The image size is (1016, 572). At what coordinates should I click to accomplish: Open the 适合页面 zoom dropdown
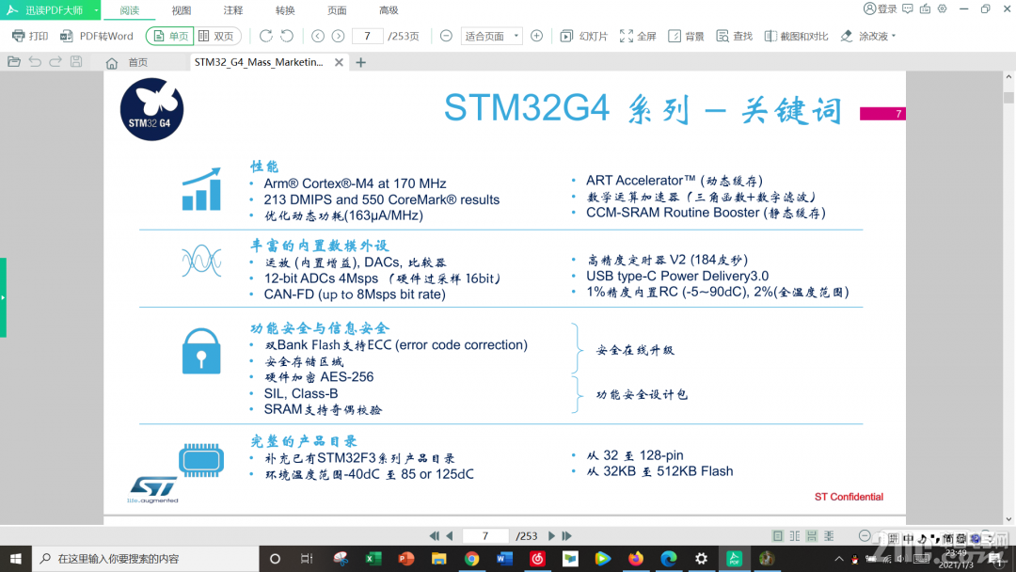point(492,37)
